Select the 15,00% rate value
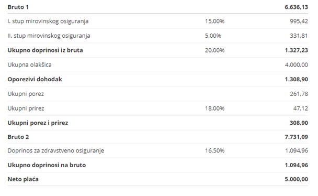318x196 pixels. [x=214, y=21]
